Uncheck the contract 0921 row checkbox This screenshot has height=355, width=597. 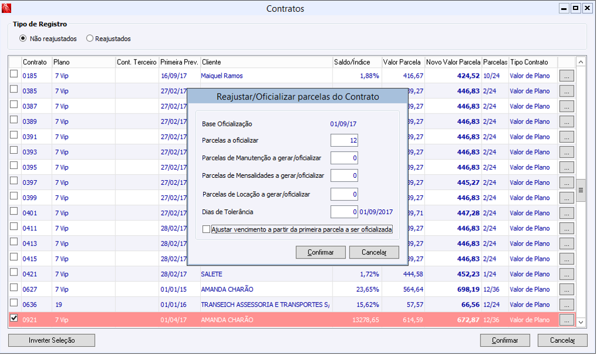(14, 319)
